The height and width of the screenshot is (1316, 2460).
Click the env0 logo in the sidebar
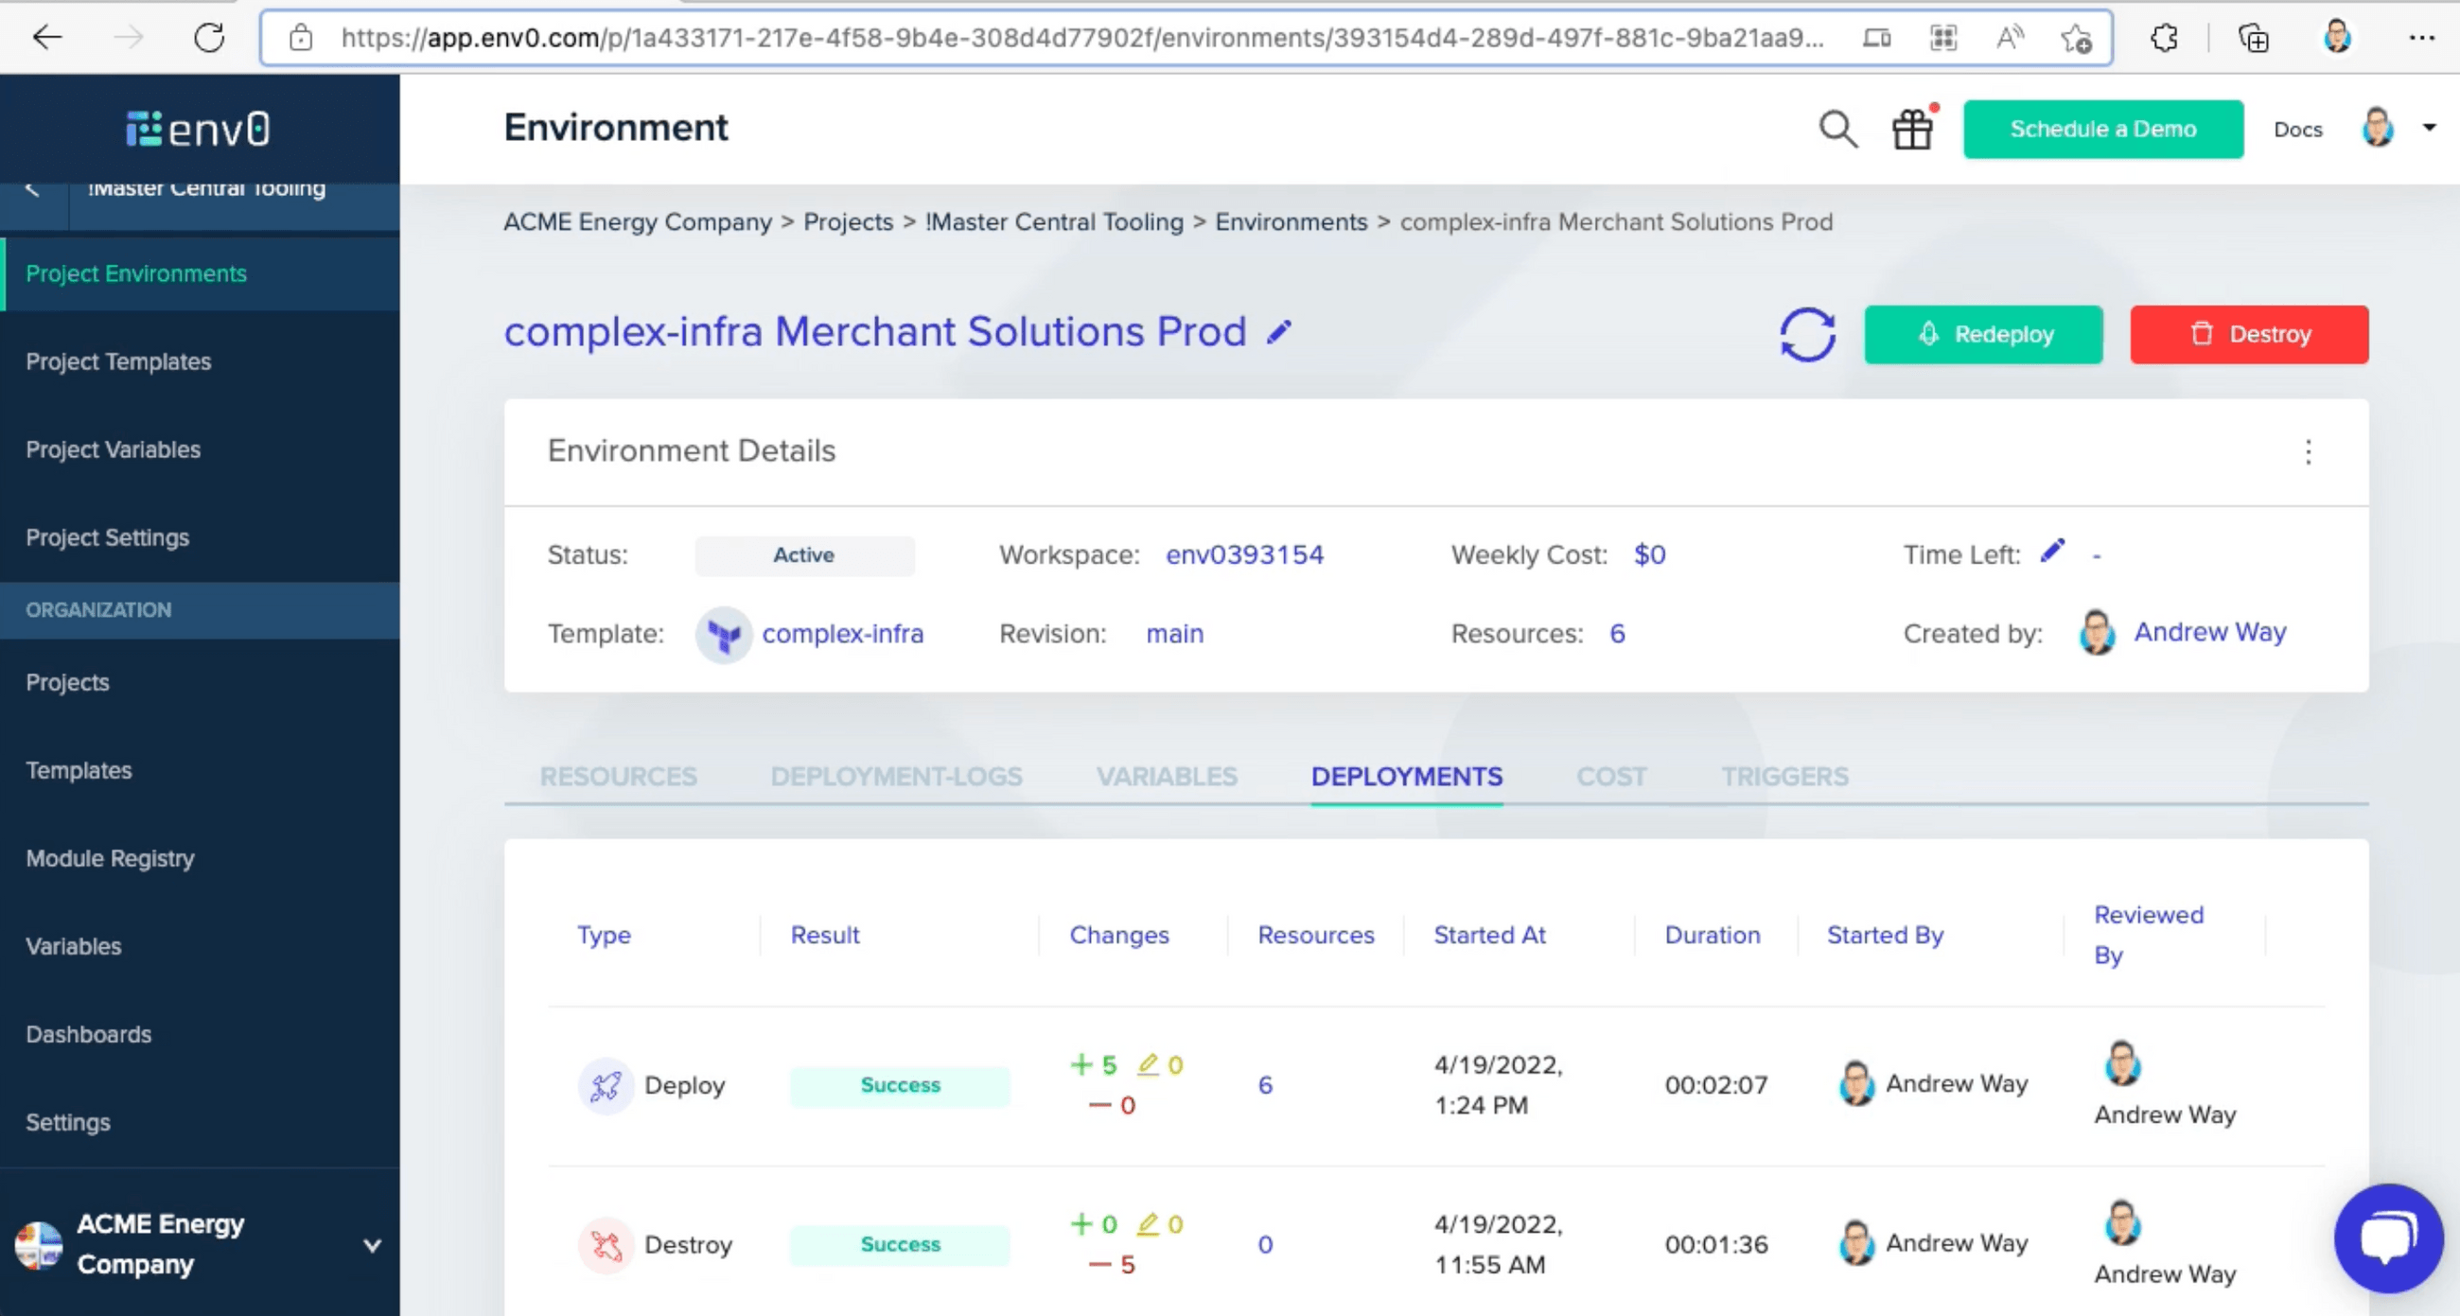(198, 127)
